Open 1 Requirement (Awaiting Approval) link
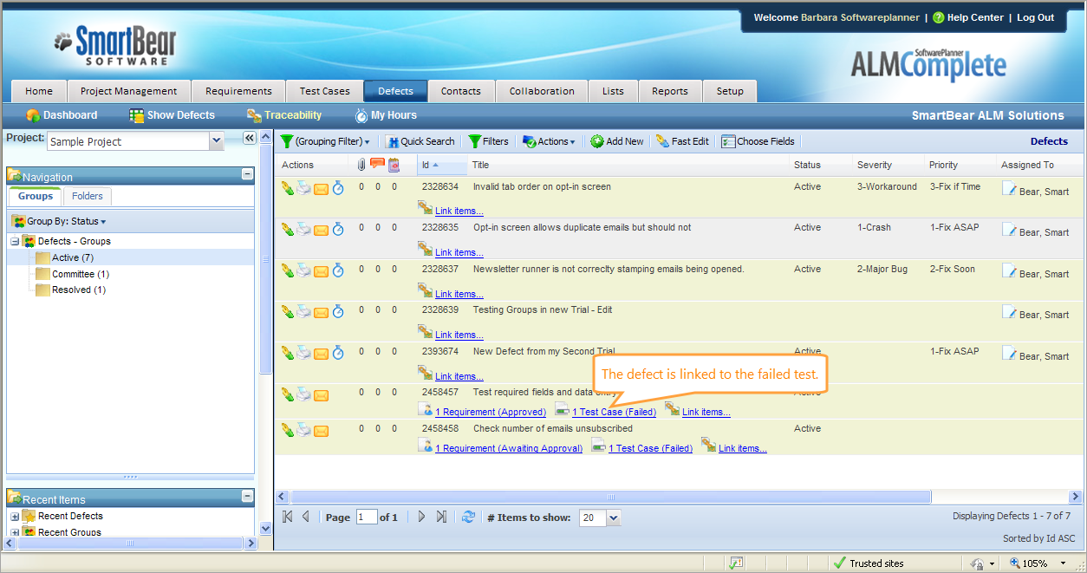The height and width of the screenshot is (573, 1087). 509,449
